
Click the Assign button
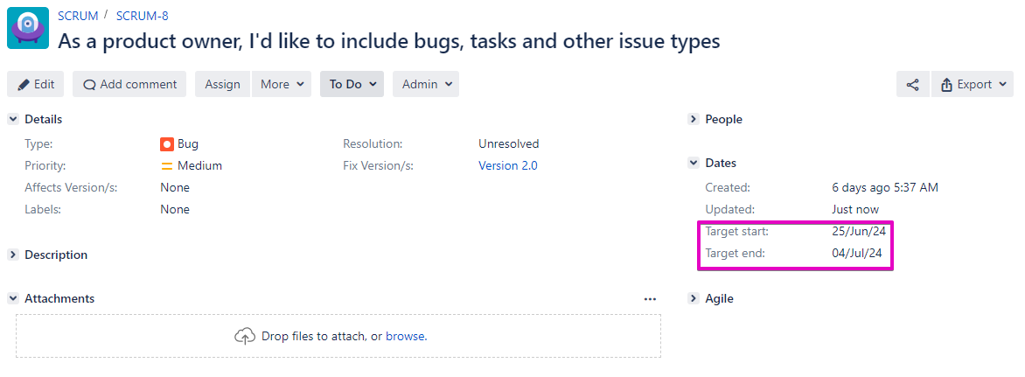click(222, 85)
